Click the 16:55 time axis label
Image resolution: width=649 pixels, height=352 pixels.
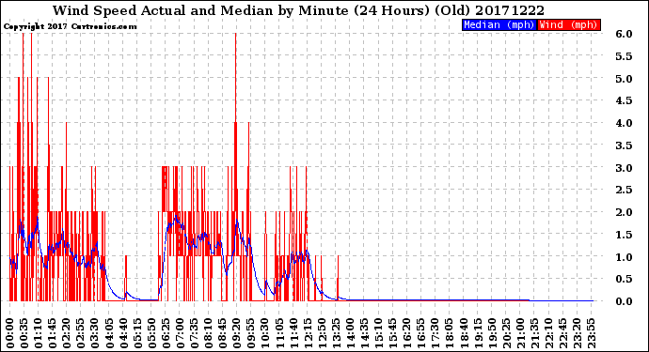coord(421,333)
